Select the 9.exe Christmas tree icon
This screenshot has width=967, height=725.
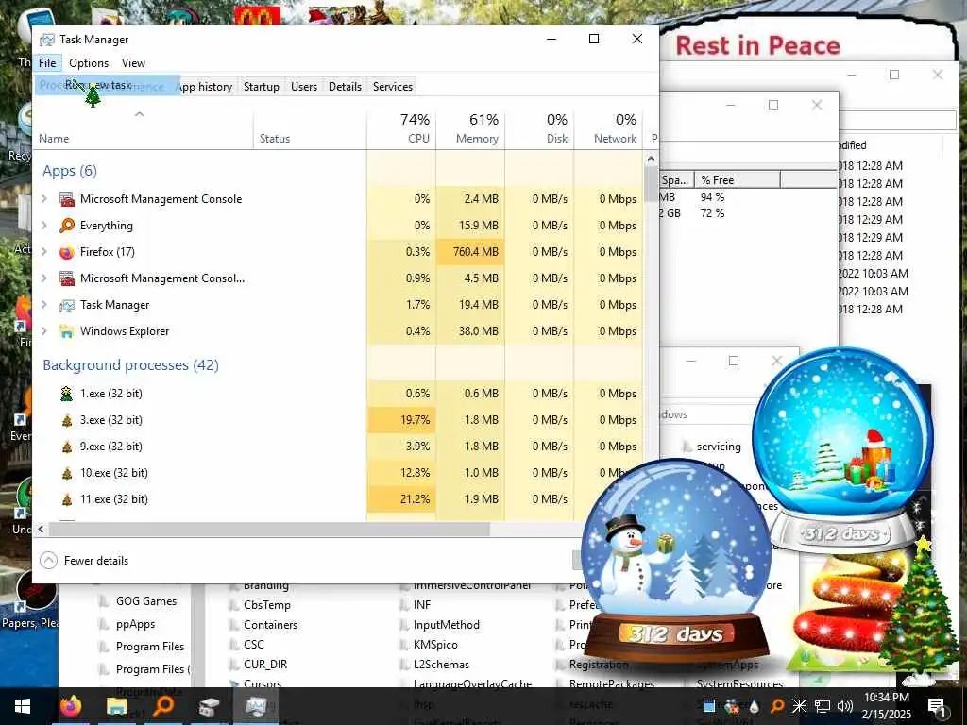67,447
